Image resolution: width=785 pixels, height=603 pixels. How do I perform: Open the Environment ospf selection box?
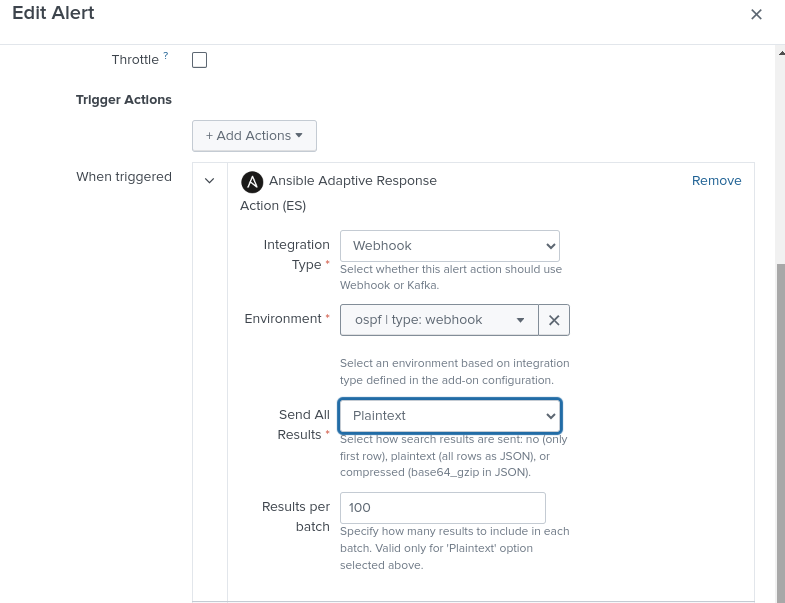coord(439,320)
